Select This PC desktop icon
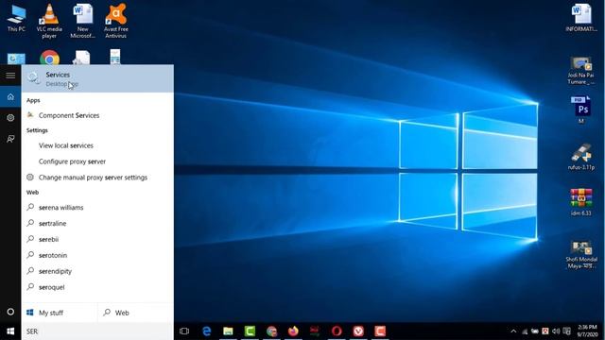 pyautogui.click(x=16, y=18)
